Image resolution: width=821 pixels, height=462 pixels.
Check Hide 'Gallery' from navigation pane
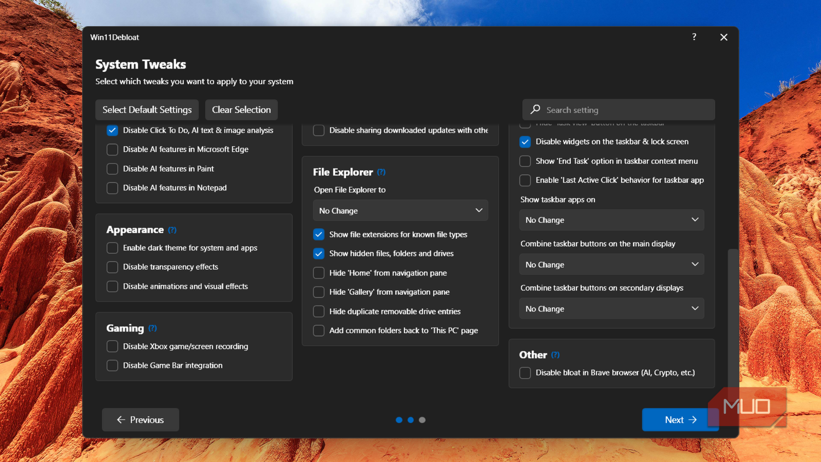[319, 292]
